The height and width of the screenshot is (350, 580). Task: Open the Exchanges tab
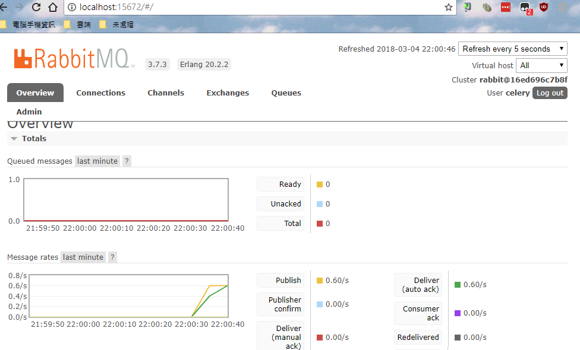point(228,93)
